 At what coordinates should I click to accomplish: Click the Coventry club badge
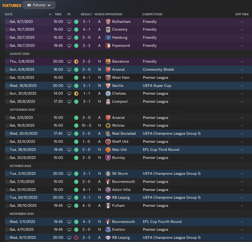(108, 30)
